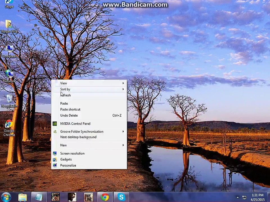The height and width of the screenshot is (202, 270).
Task: Click the Gadgets icon in menu
Action: (55, 159)
